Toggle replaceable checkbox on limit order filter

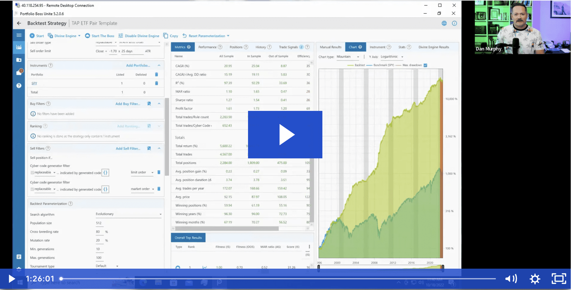[x=32, y=173]
